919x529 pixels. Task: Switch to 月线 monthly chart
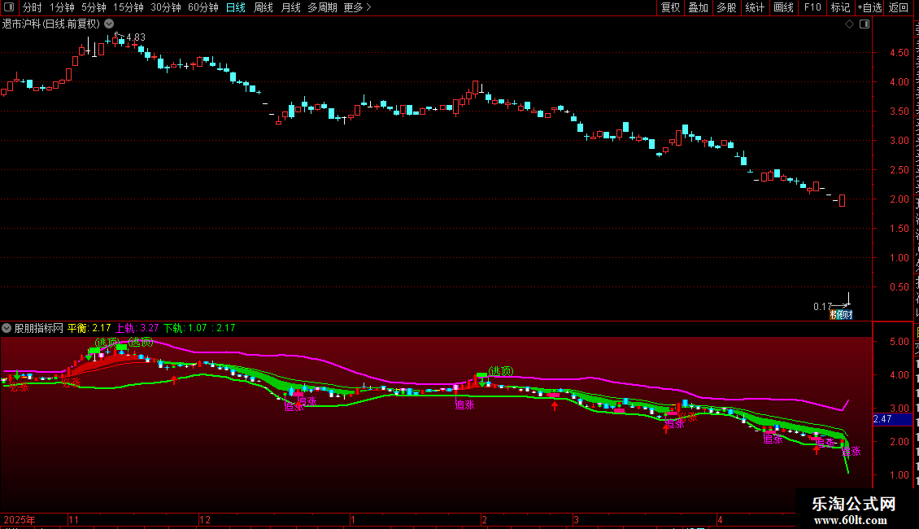click(x=290, y=7)
